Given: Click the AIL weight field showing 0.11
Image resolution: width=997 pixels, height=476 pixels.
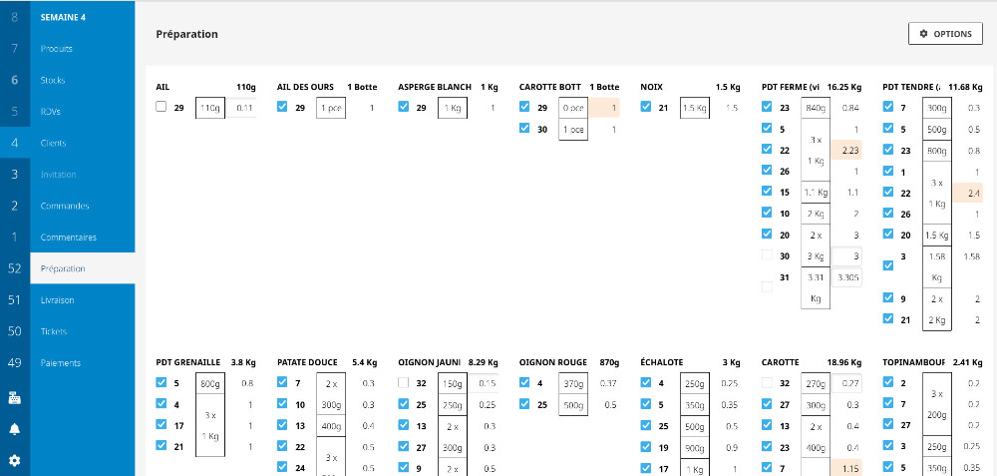Looking at the screenshot, I should (241, 108).
